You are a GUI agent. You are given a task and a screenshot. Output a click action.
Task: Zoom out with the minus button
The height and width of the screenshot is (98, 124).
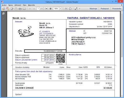46,9
